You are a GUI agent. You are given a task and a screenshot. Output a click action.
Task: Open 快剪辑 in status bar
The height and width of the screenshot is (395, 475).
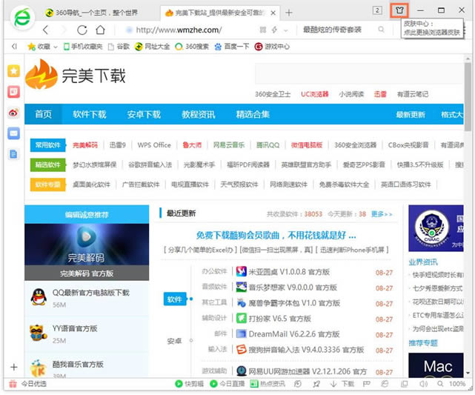190,384
